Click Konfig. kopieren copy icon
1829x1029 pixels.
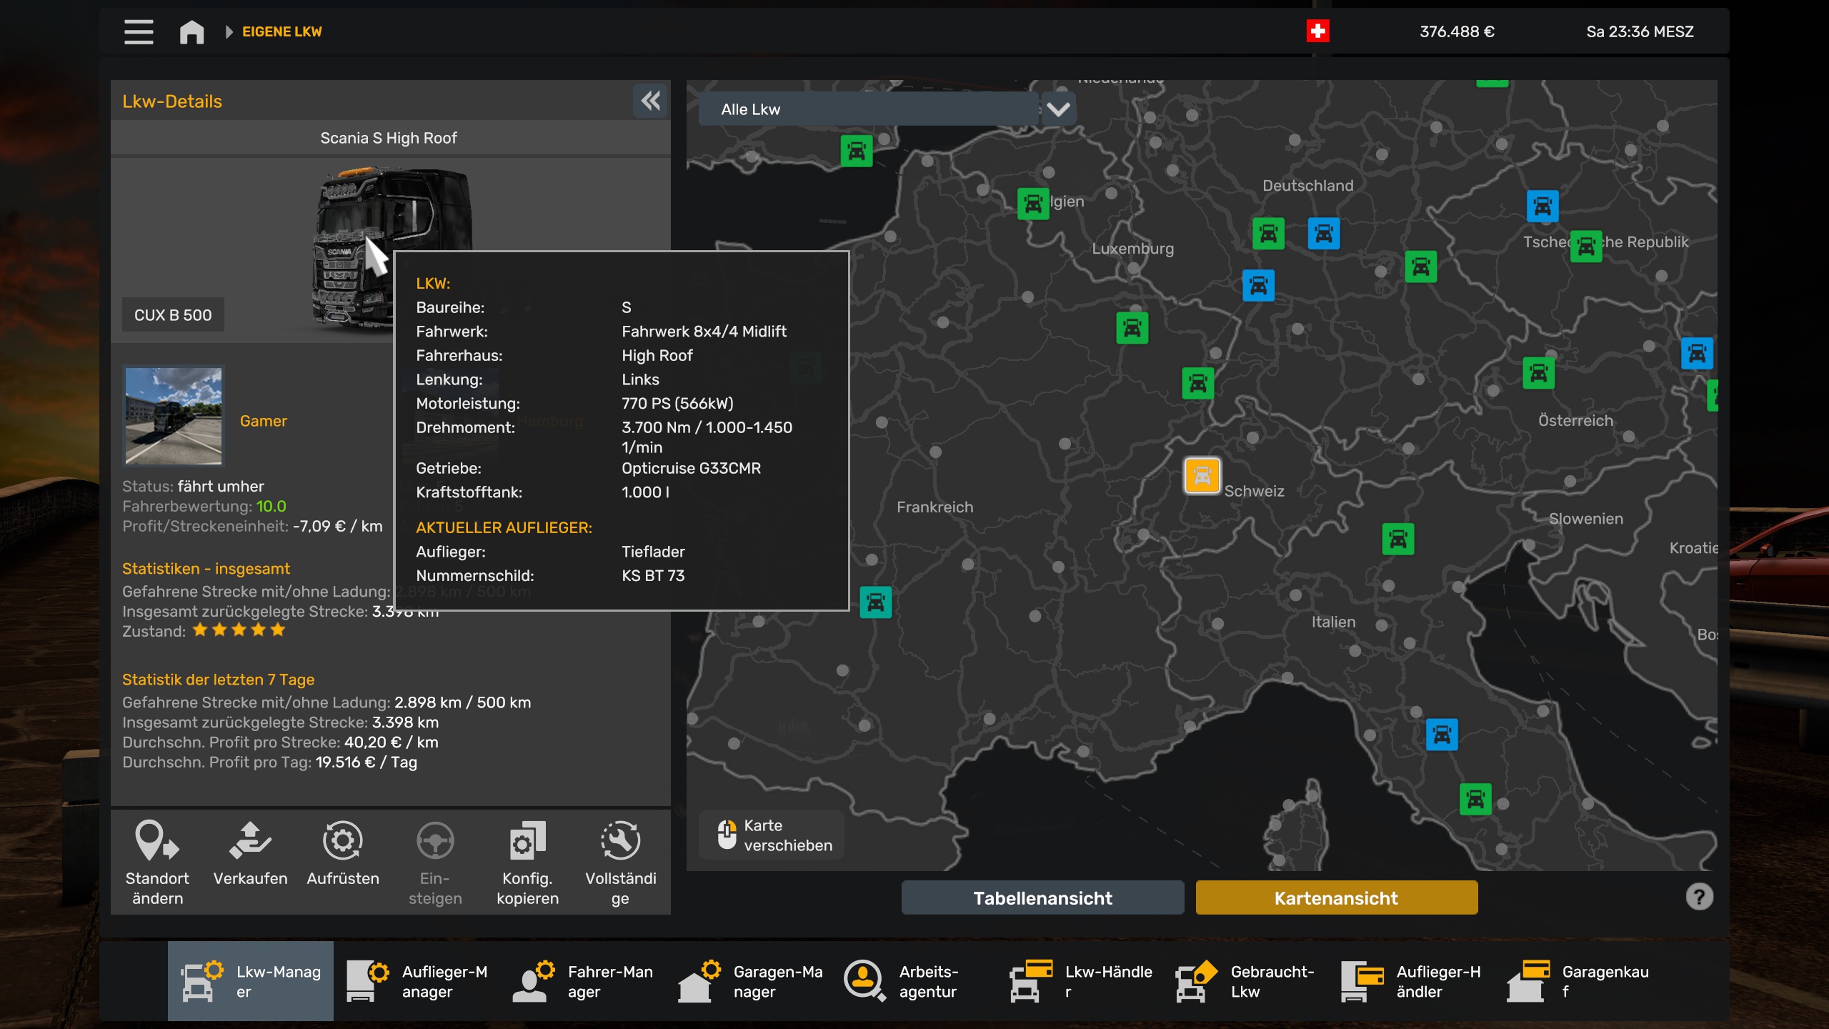[527, 842]
